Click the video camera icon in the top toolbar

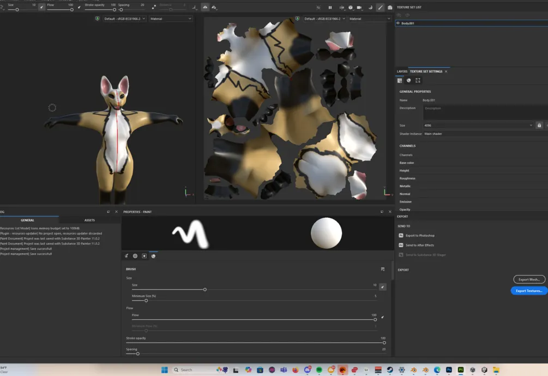pyautogui.click(x=359, y=8)
